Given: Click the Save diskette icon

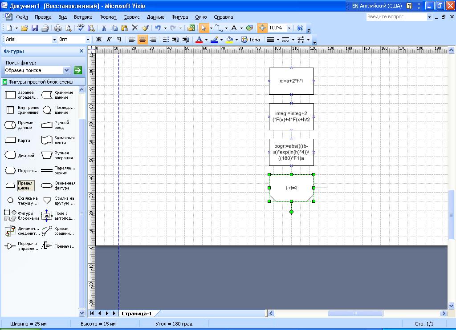Looking at the screenshot, I should (x=35, y=28).
